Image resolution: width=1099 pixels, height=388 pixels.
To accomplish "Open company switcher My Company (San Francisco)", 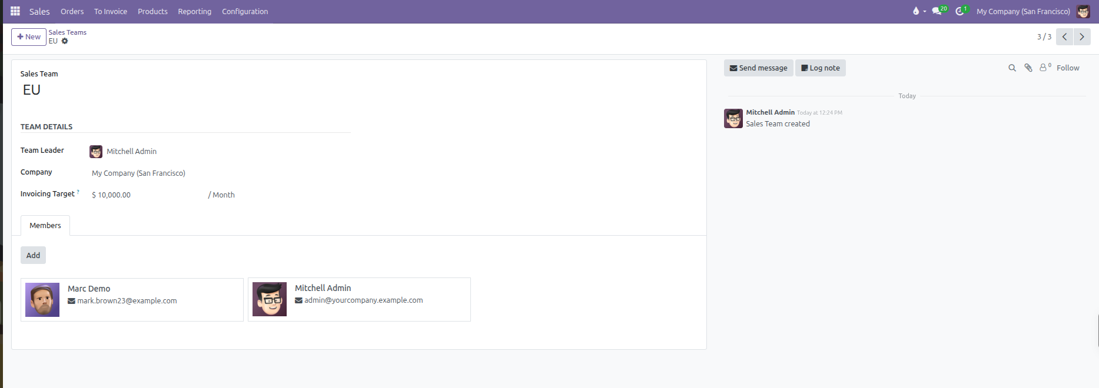I will click(1023, 11).
